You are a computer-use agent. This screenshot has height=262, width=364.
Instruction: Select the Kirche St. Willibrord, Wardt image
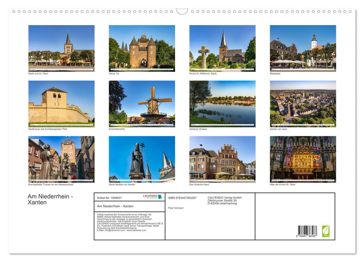tap(222, 48)
